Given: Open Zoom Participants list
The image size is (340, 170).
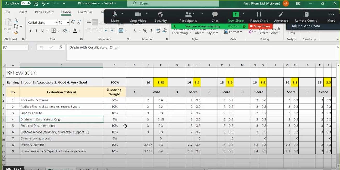Looking at the screenshot, I should [188, 17].
